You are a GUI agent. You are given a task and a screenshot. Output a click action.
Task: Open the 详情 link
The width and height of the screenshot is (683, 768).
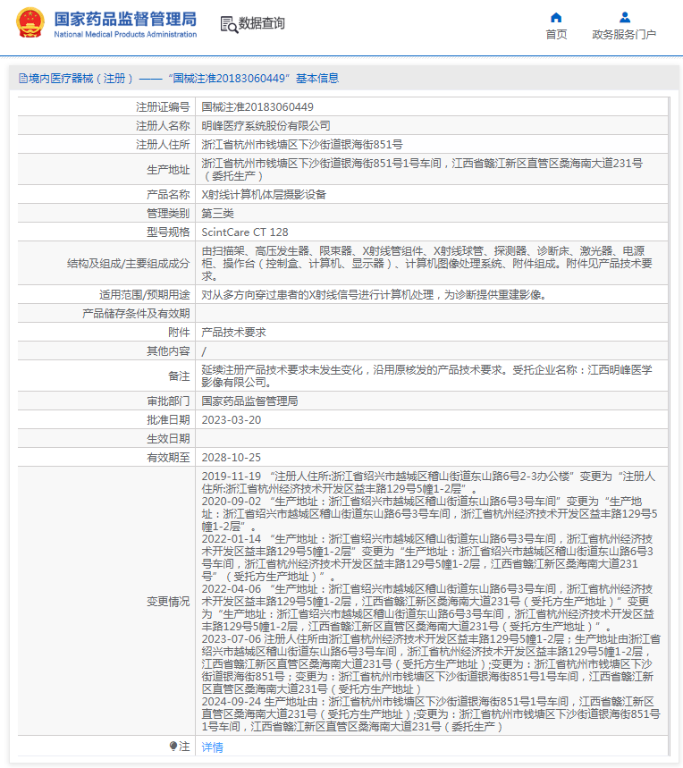[213, 747]
